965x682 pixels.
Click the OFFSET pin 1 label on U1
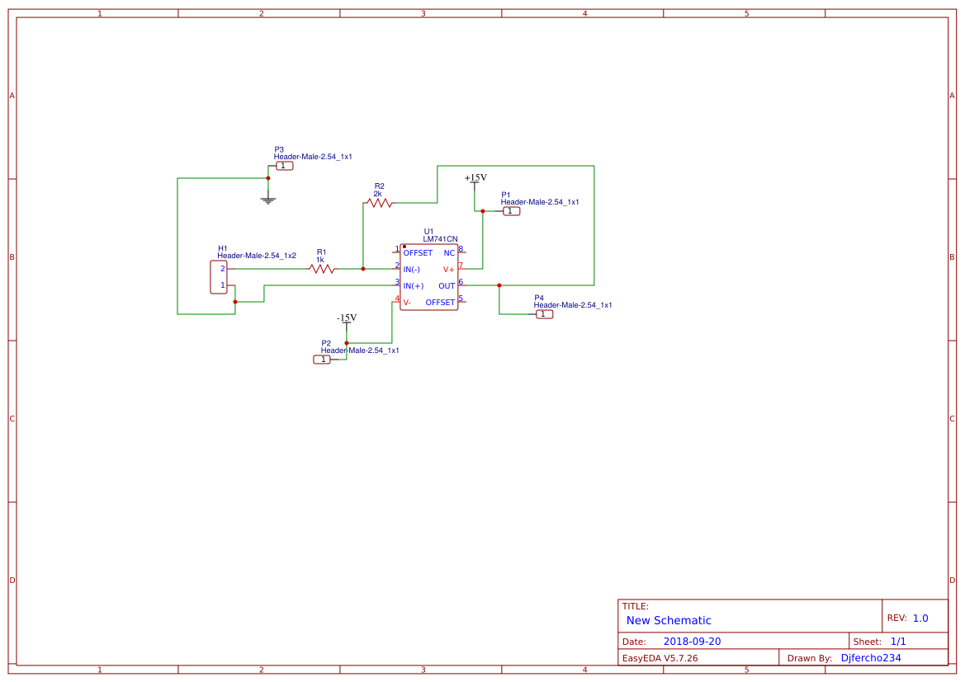(418, 252)
